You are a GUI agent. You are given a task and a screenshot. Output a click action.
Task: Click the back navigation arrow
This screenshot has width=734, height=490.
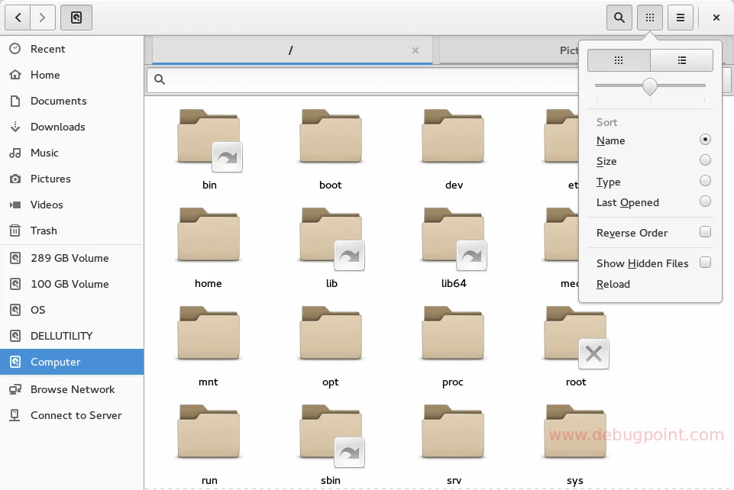17,17
